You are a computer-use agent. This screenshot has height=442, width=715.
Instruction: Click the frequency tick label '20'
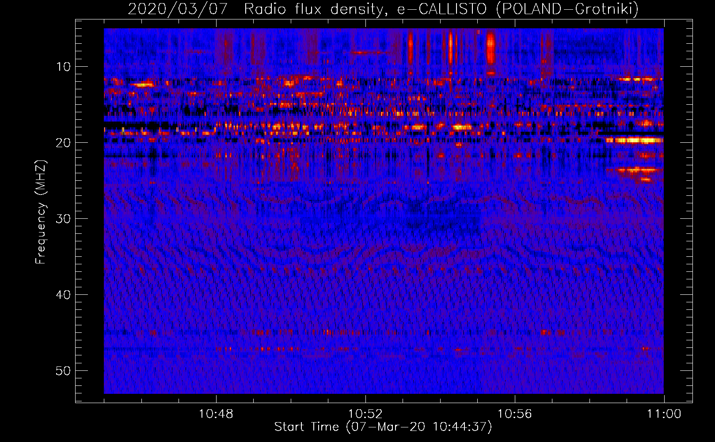pyautogui.click(x=63, y=143)
